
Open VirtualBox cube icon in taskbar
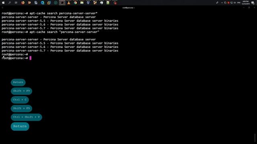click(88, 3)
